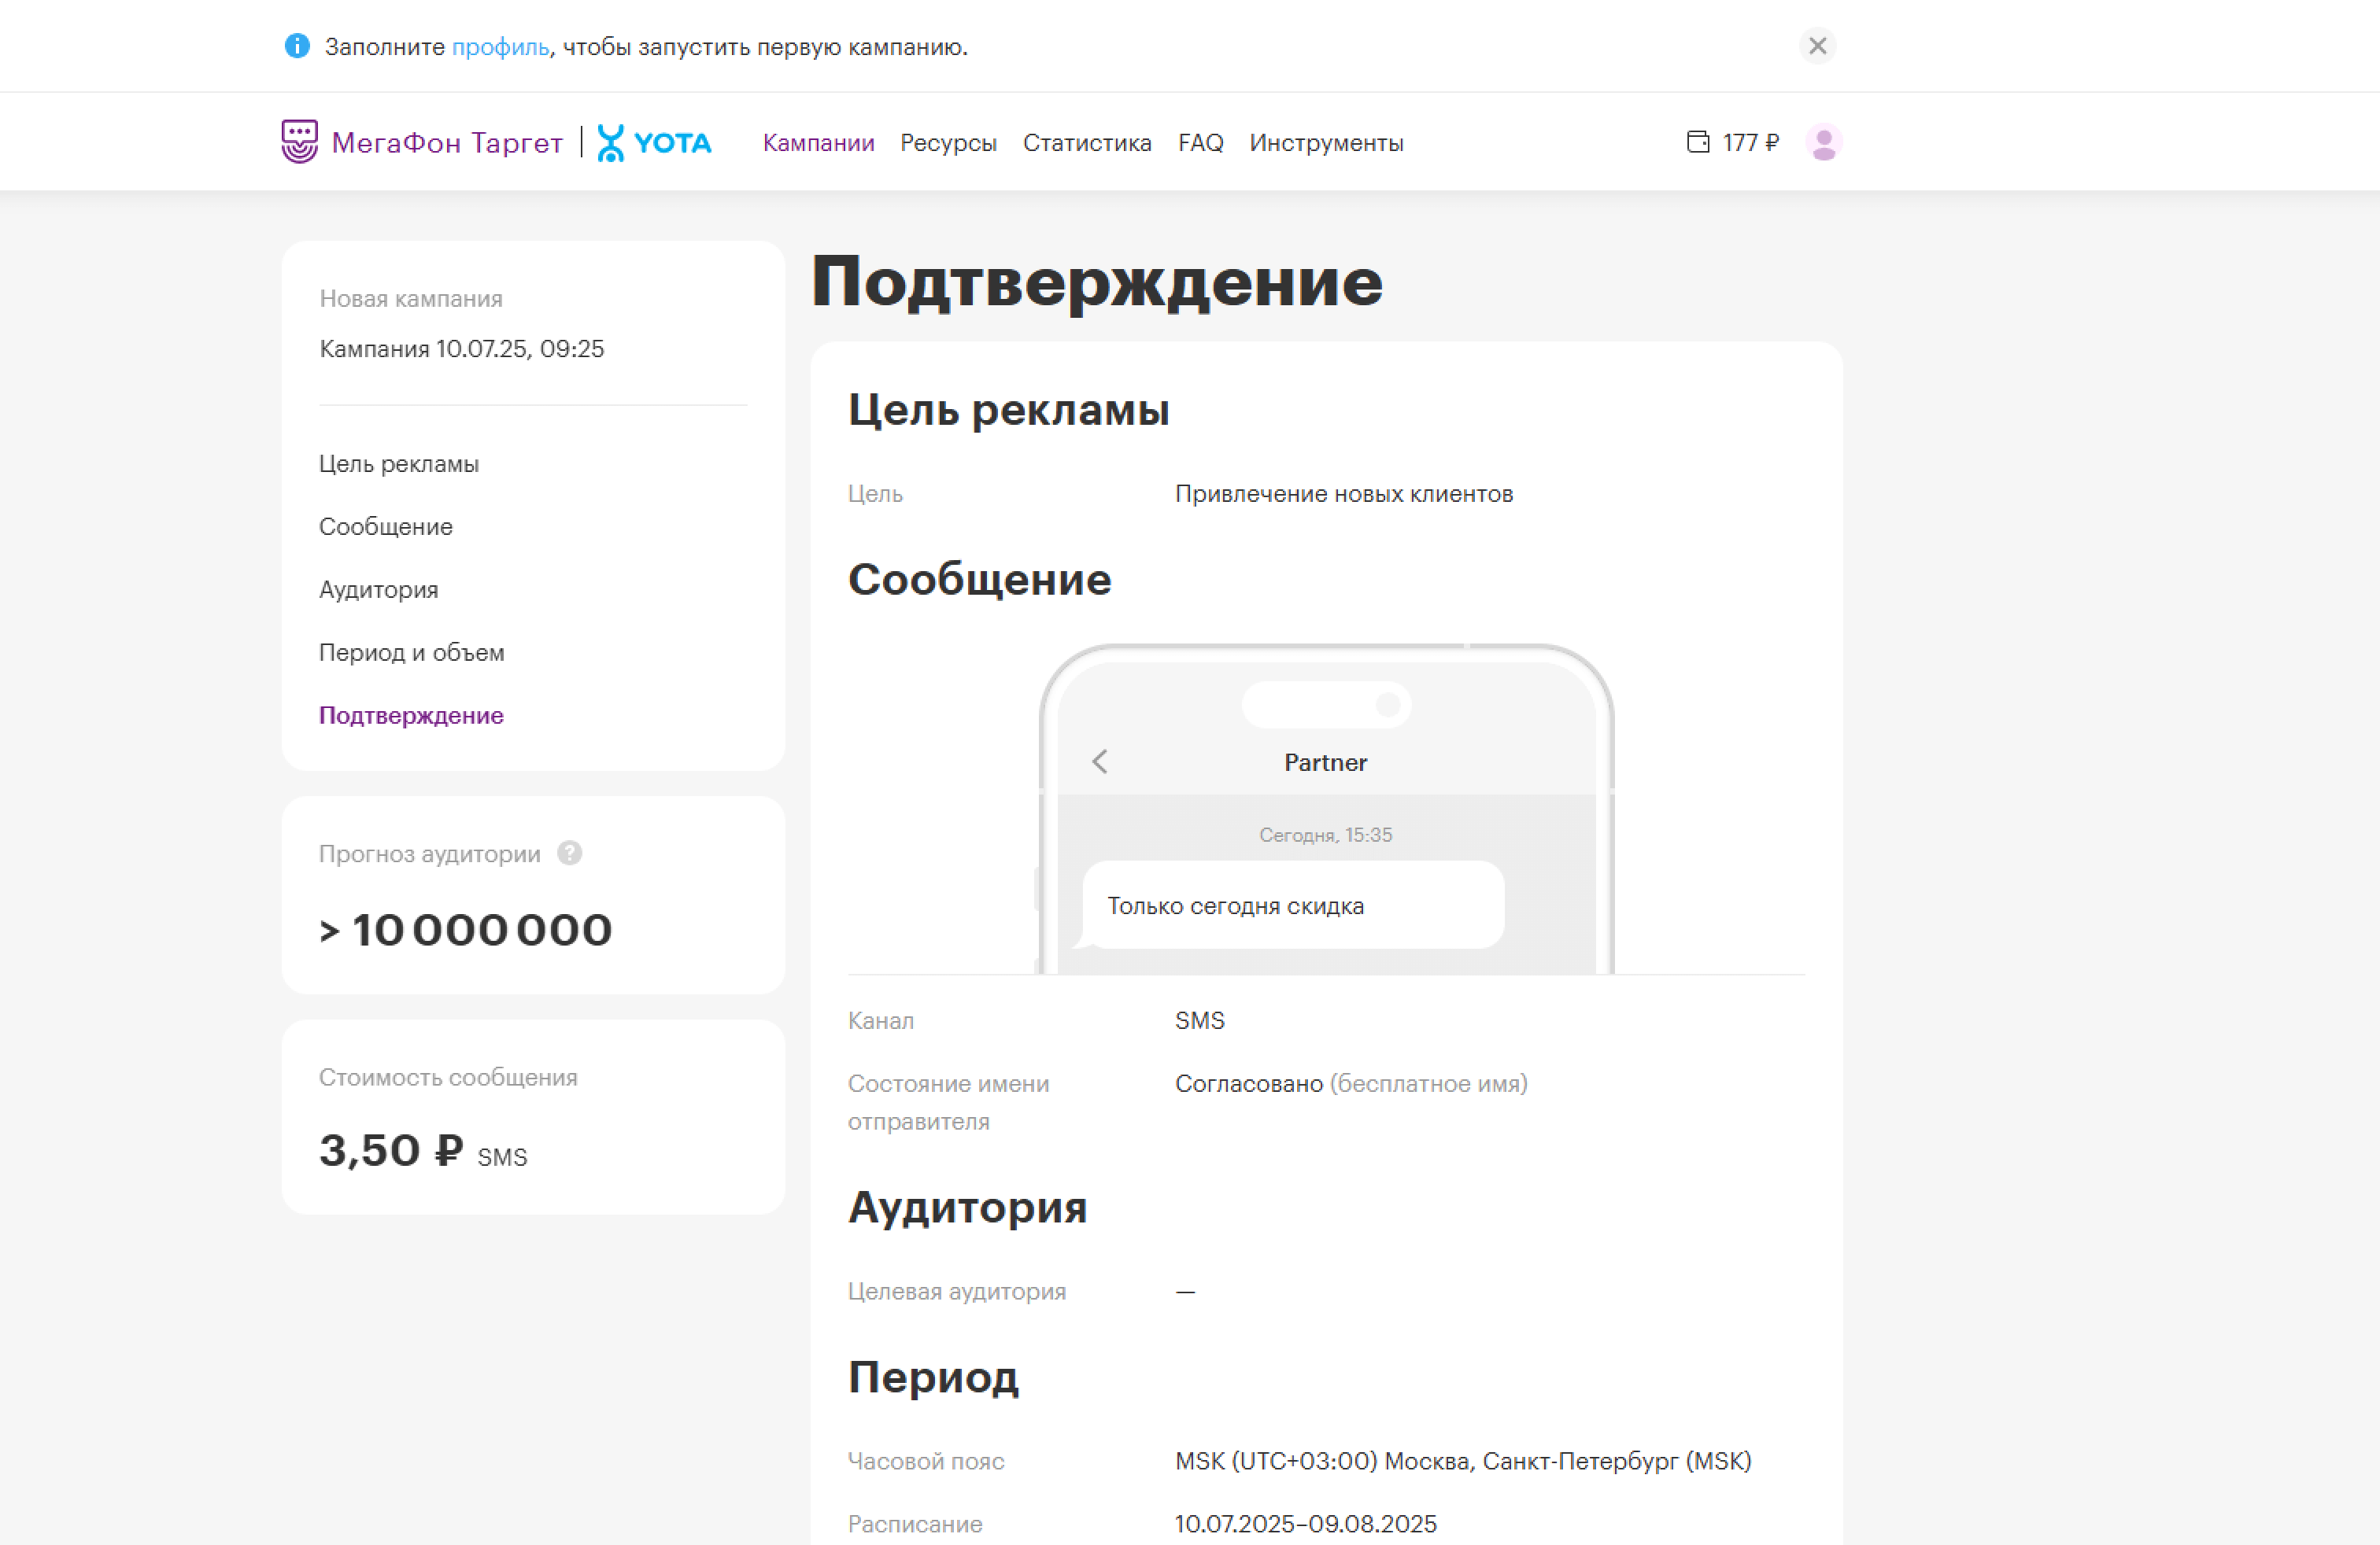Image resolution: width=2380 pixels, height=1545 pixels.
Task: Open the Ресурсы menu
Action: [x=948, y=142]
